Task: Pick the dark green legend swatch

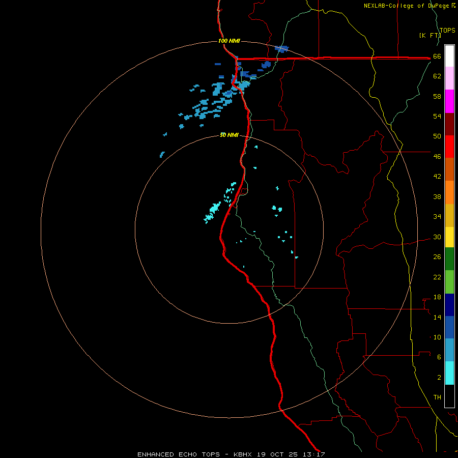Action: click(449, 259)
